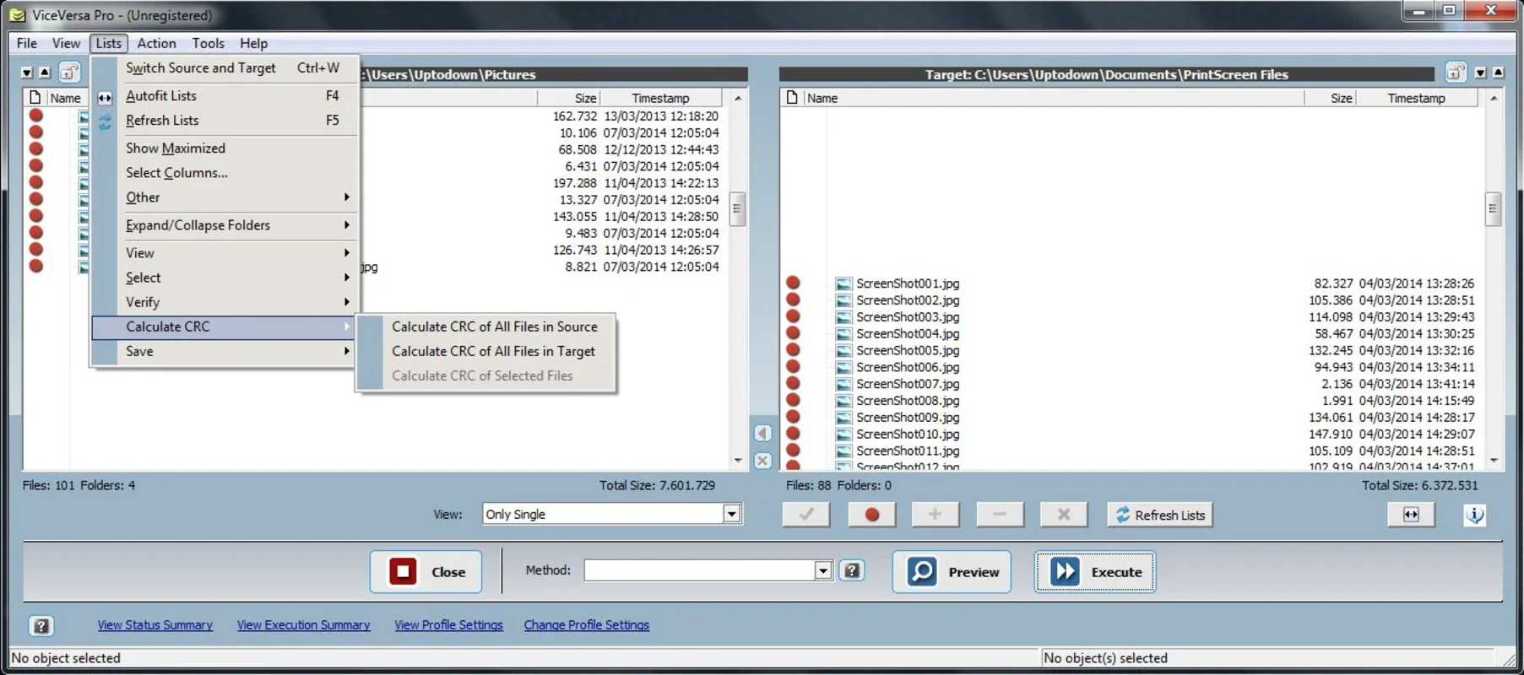Screen dimensions: 1524x675
Task: Select Switch Source and Target
Action: click(x=225, y=67)
